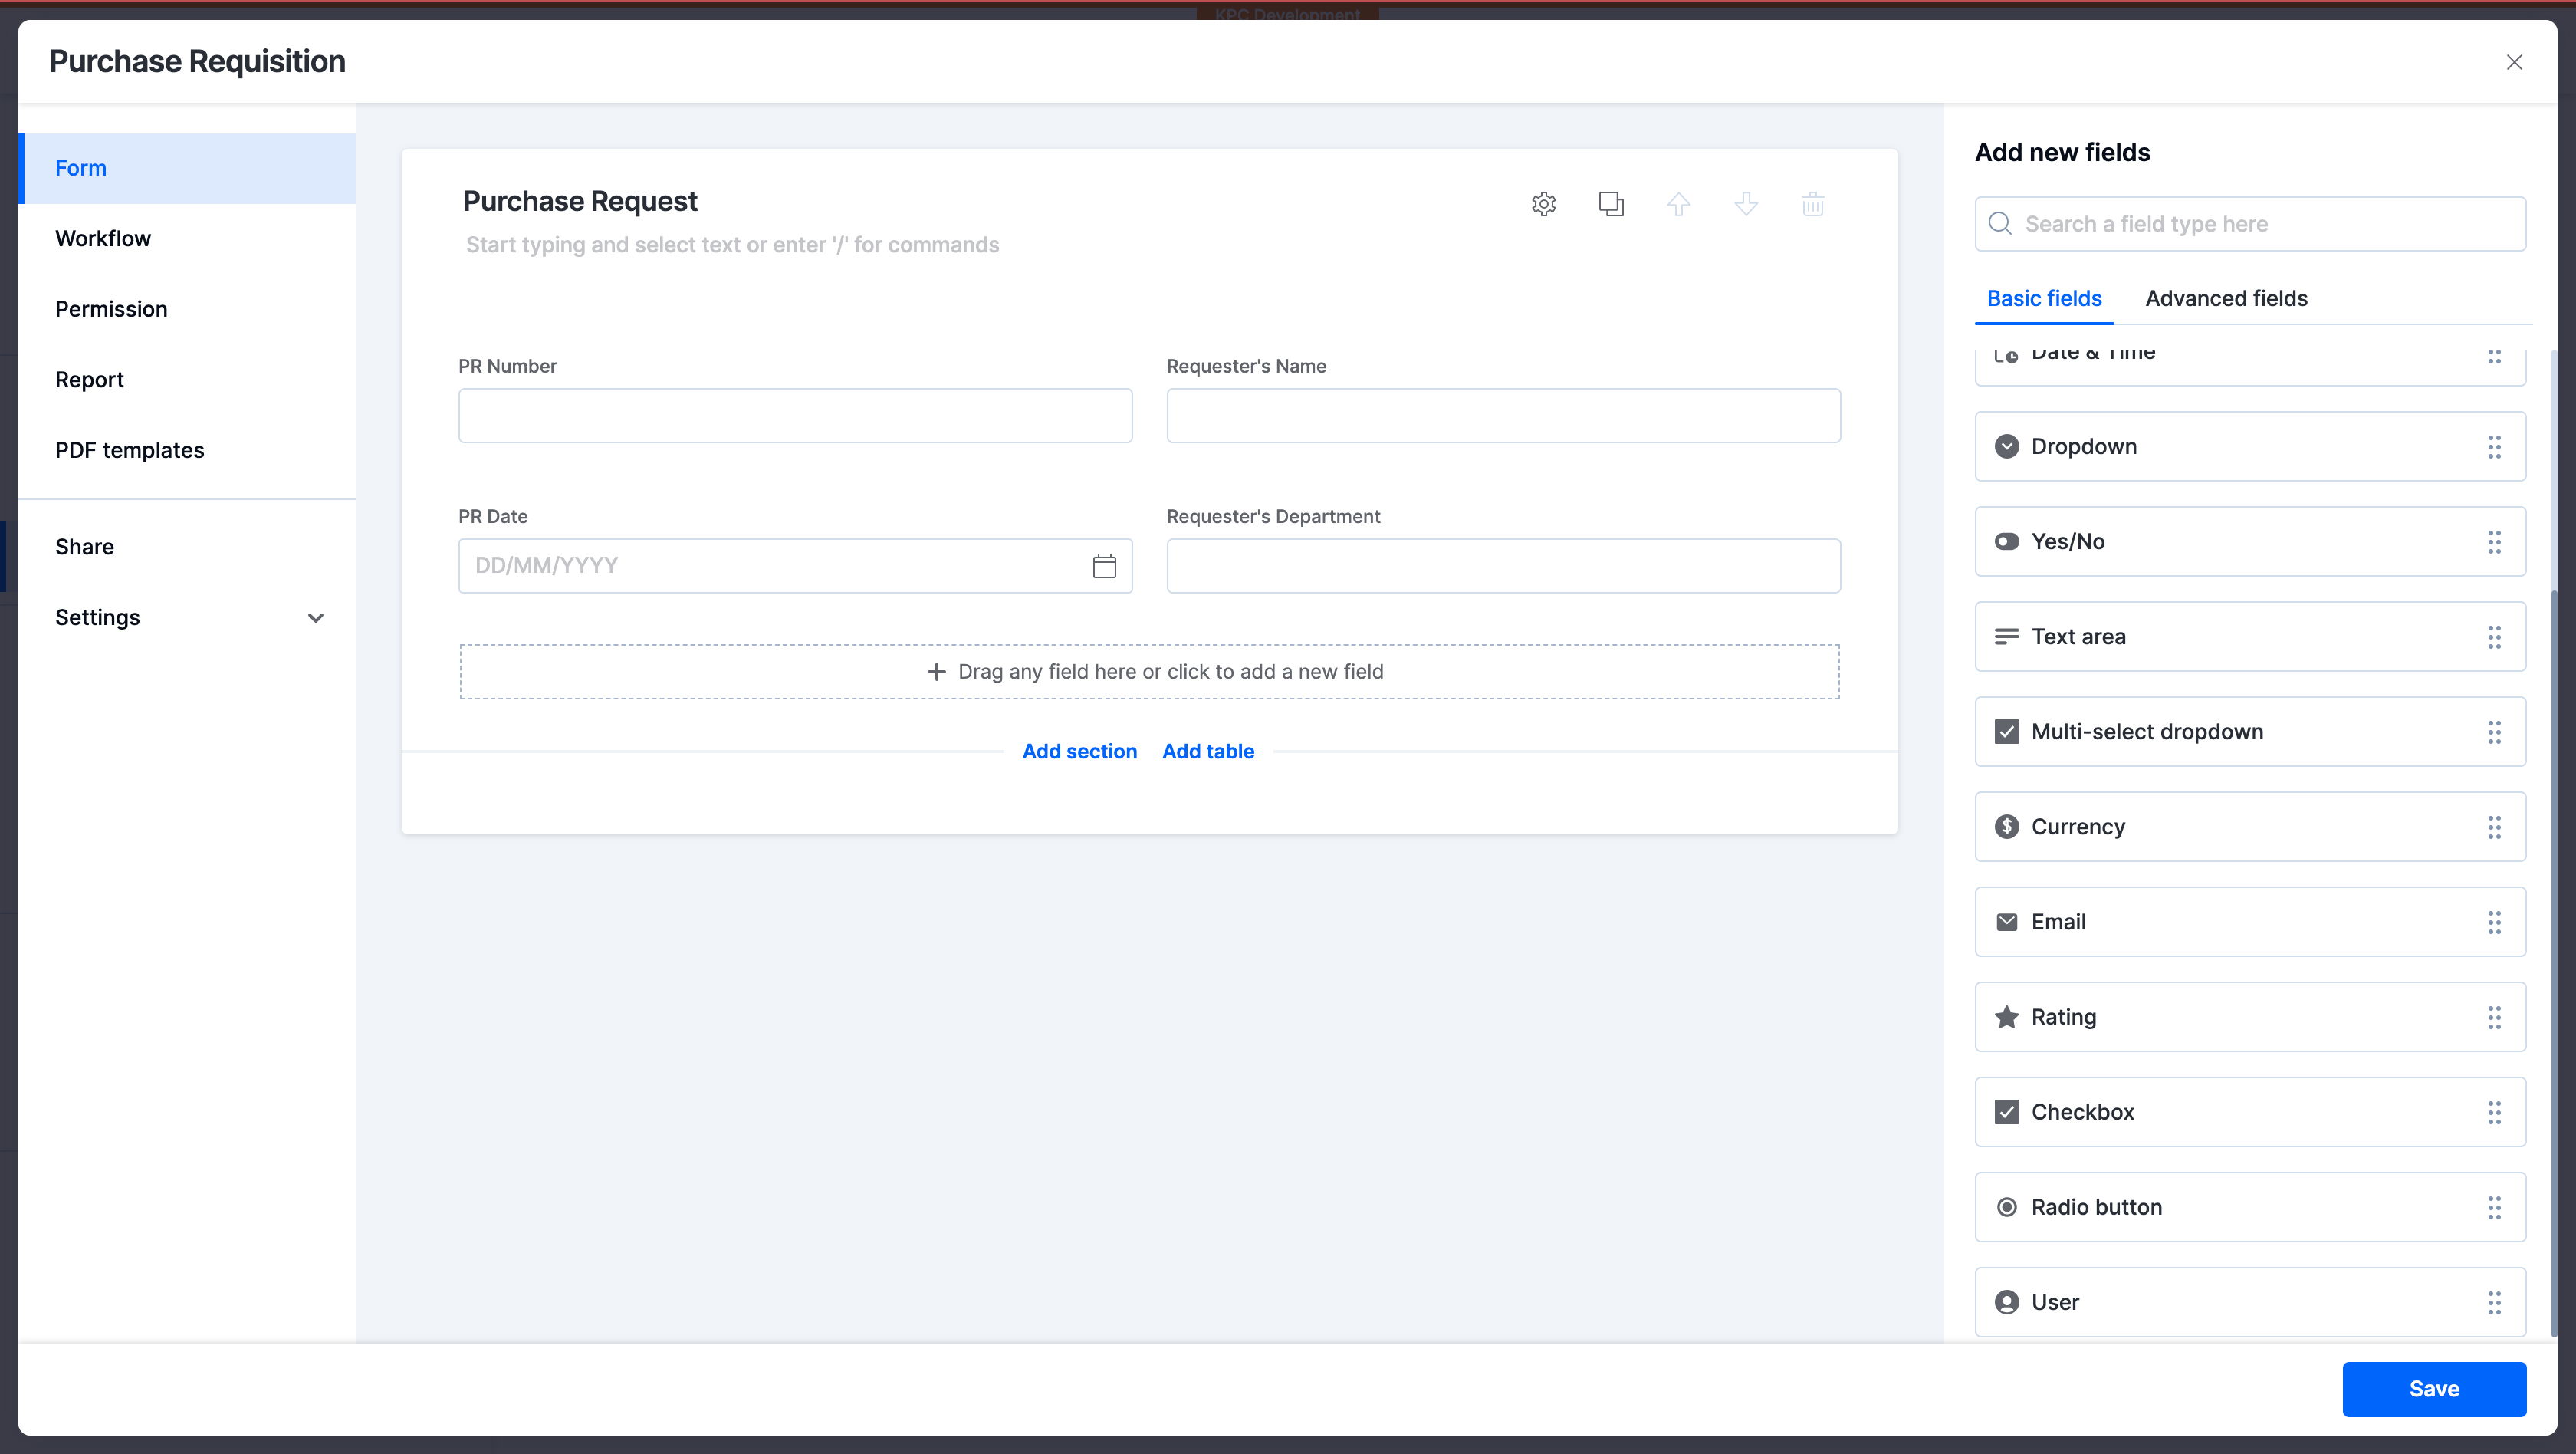The width and height of the screenshot is (2576, 1454).
Task: Open the Purchase Request section settings gear
Action: 1543,204
